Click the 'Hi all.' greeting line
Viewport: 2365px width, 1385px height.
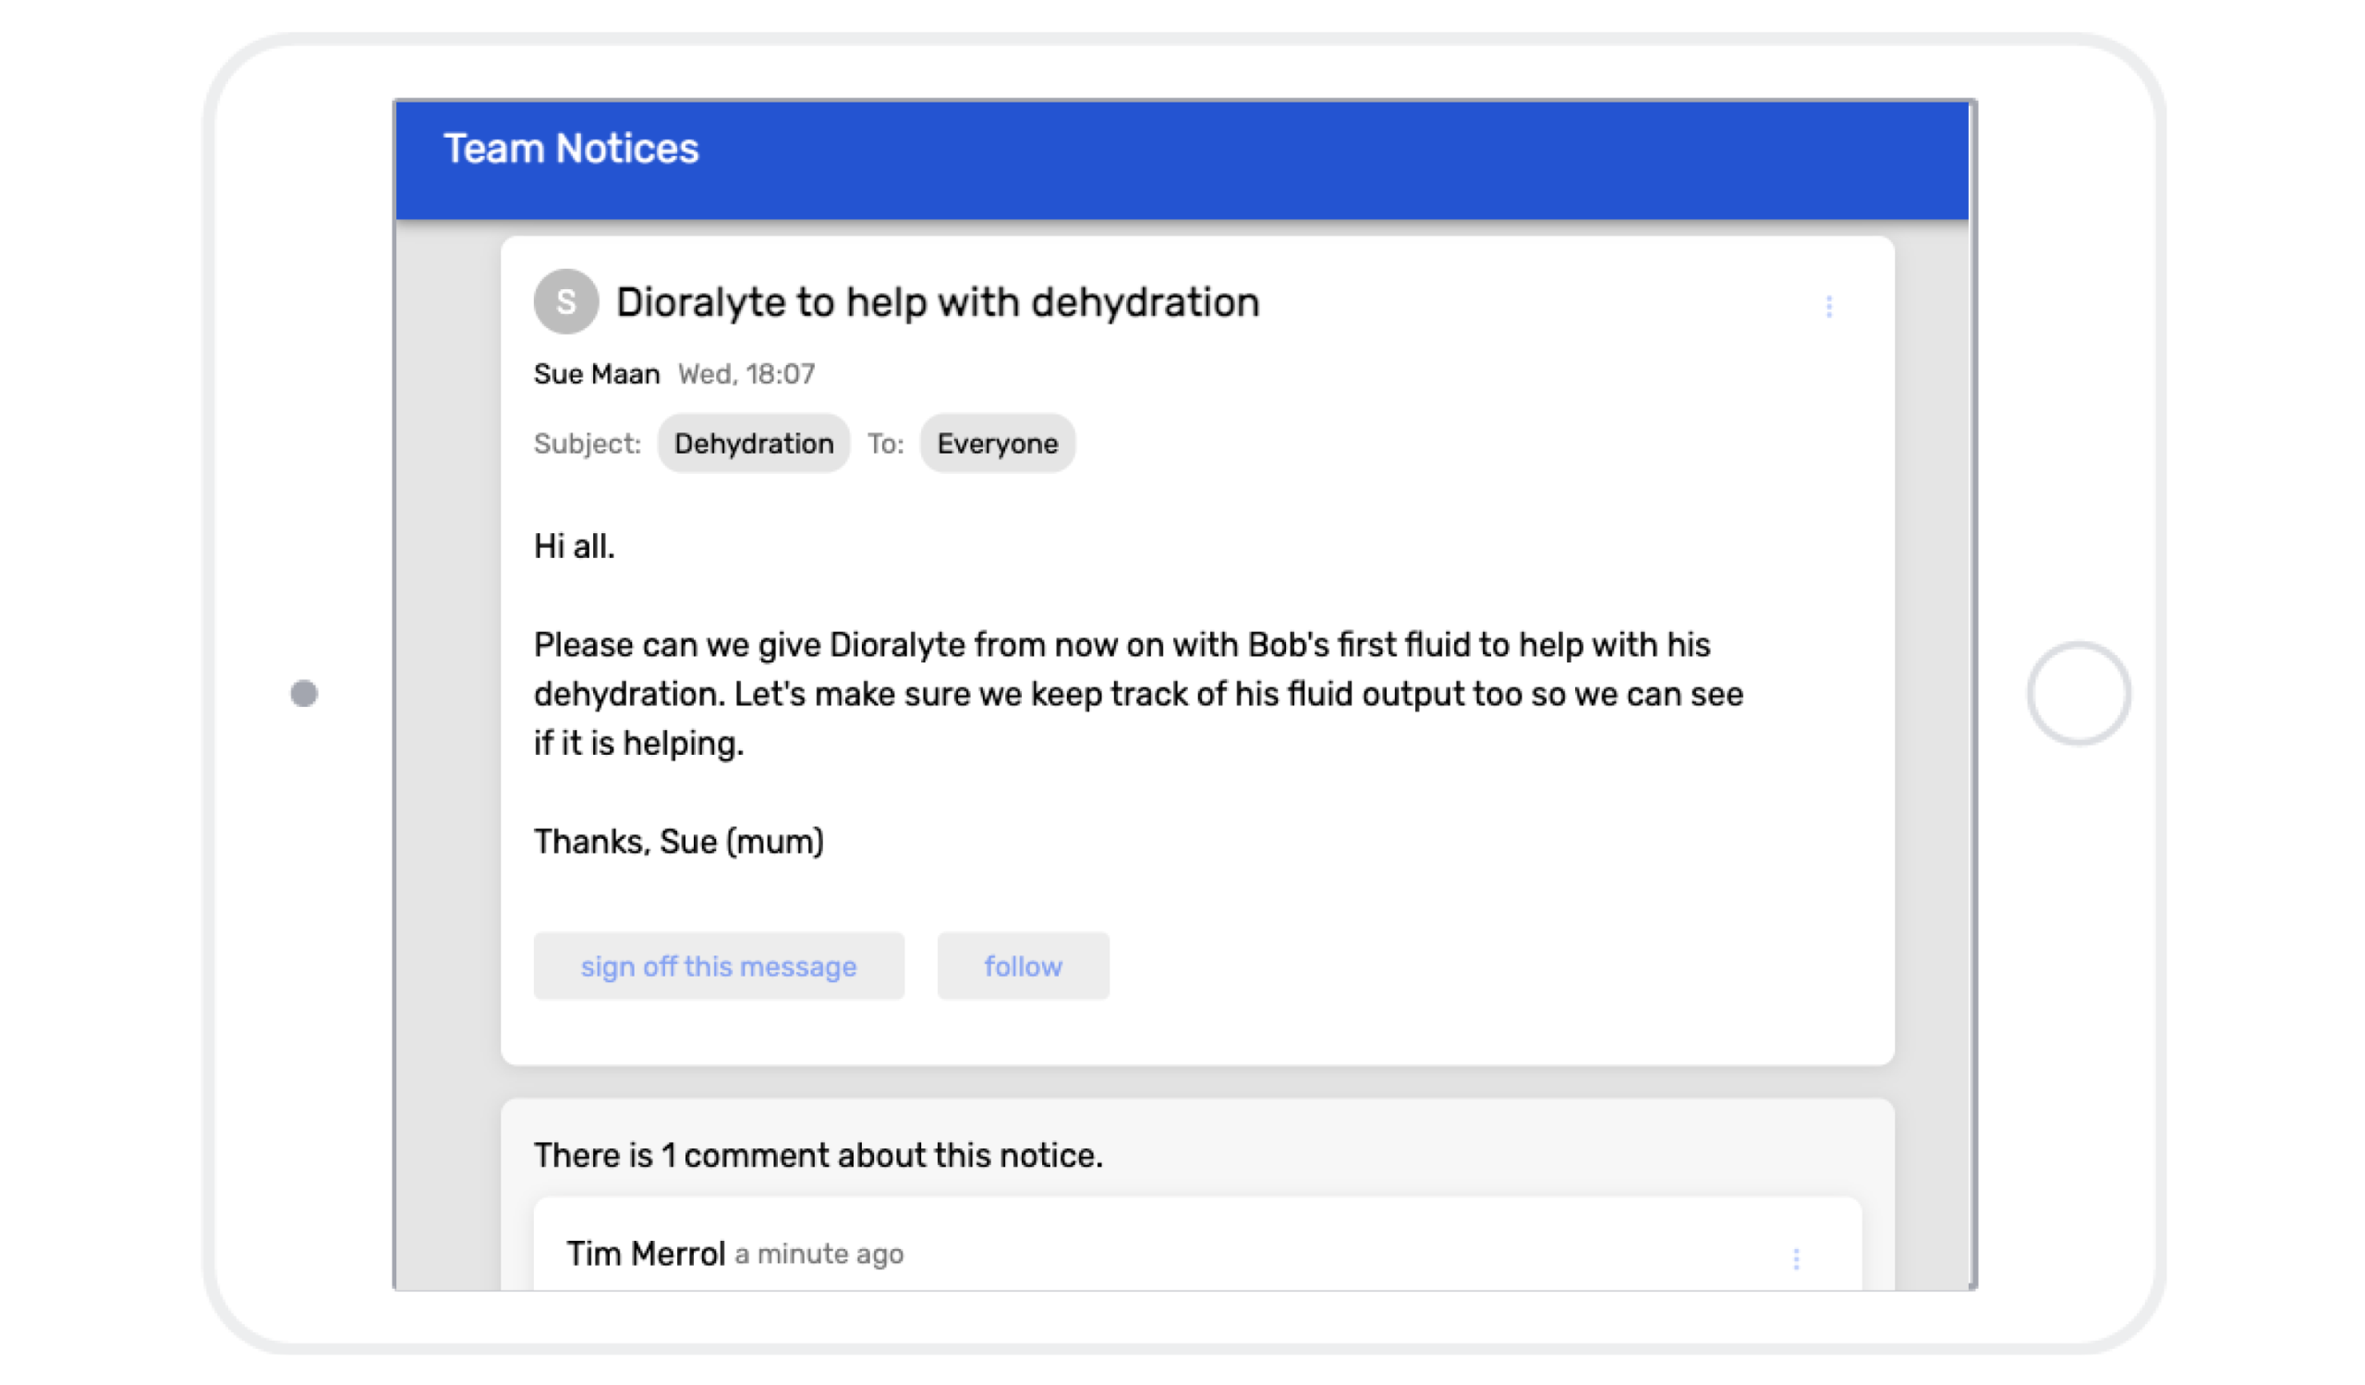tap(575, 546)
